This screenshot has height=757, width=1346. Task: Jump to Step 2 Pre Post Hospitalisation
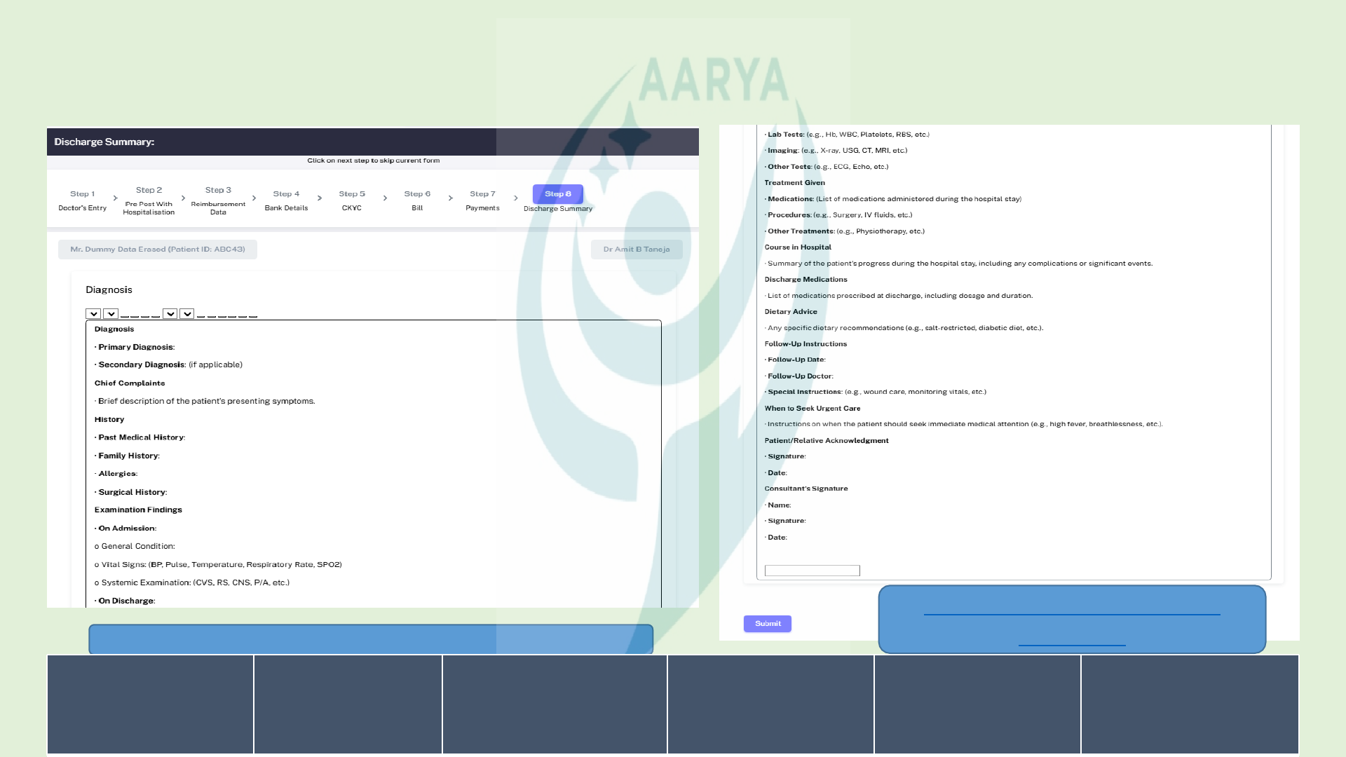pos(149,200)
